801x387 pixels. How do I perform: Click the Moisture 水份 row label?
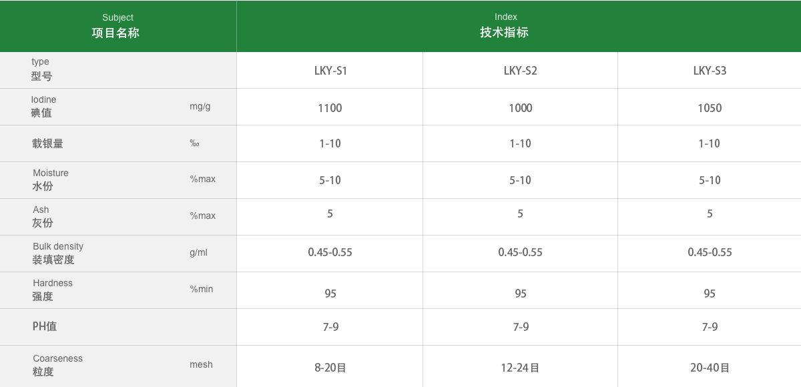(50, 180)
